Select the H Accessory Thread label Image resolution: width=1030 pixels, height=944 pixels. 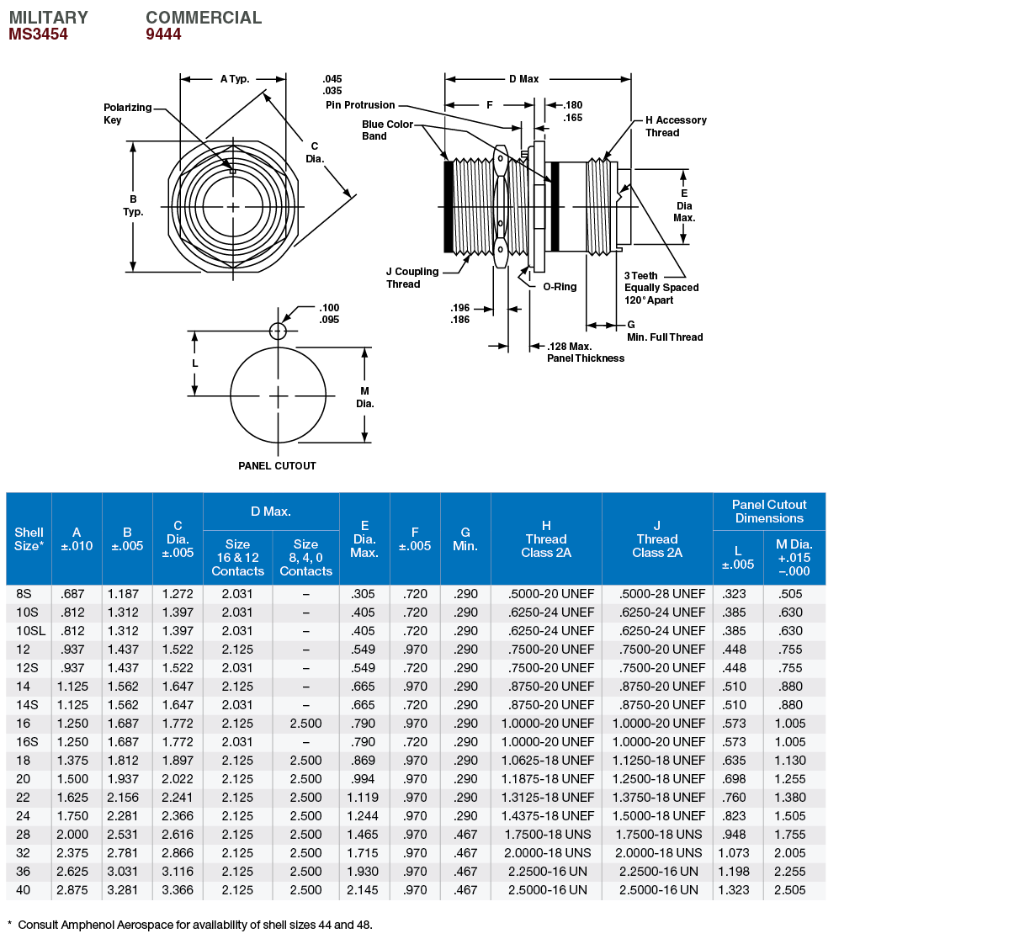coord(675,126)
